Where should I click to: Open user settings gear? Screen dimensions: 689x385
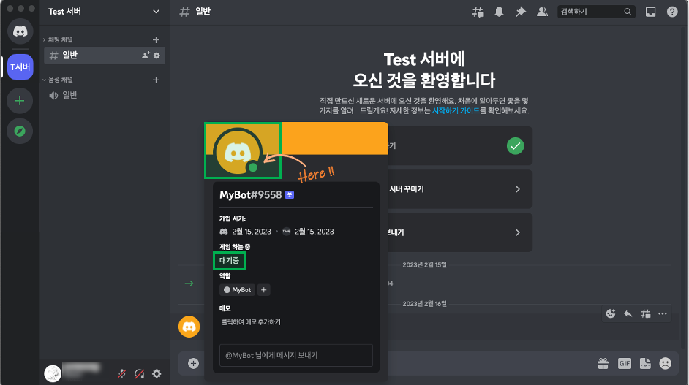click(x=157, y=373)
